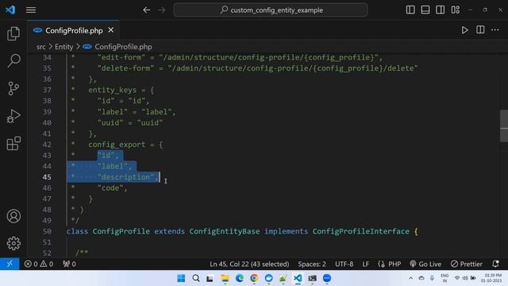Click the "uuid" key on line 40
Viewport: 508px width, 286px height.
[x=110, y=122]
